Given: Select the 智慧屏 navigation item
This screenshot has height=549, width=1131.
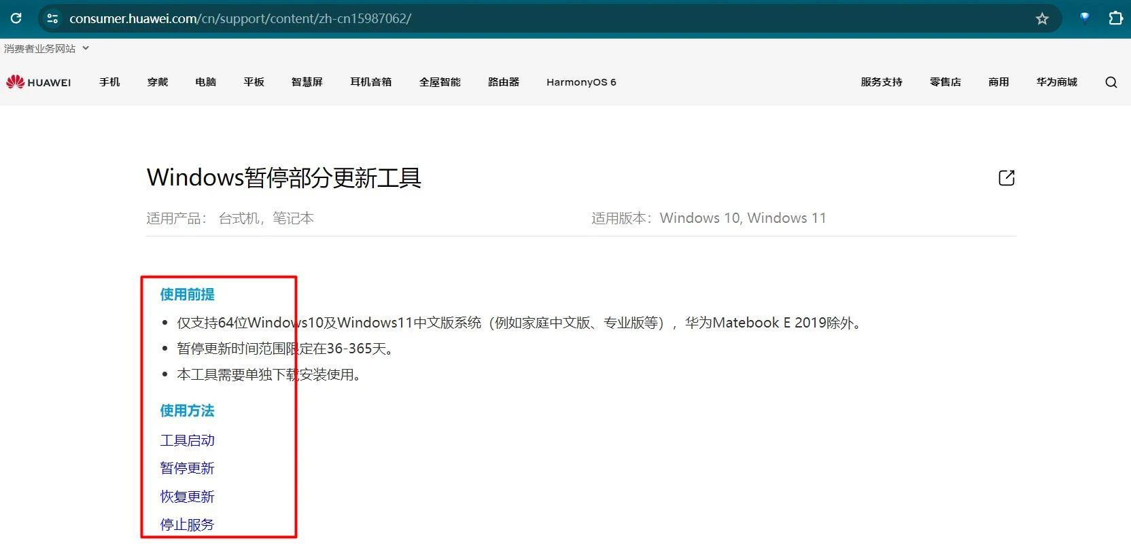Looking at the screenshot, I should pos(307,82).
